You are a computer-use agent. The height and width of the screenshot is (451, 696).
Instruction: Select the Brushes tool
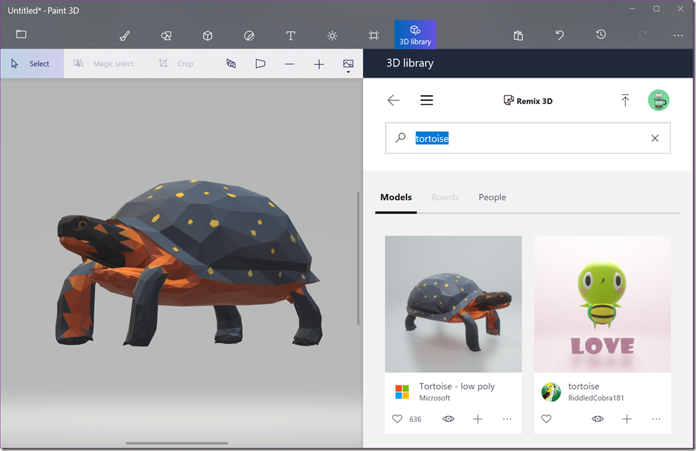pos(125,35)
